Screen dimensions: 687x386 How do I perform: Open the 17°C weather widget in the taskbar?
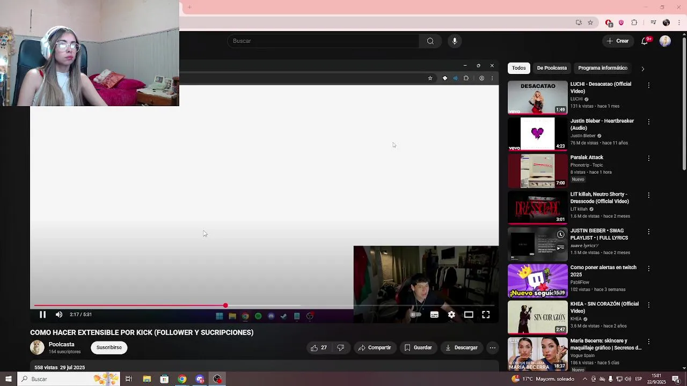543,379
